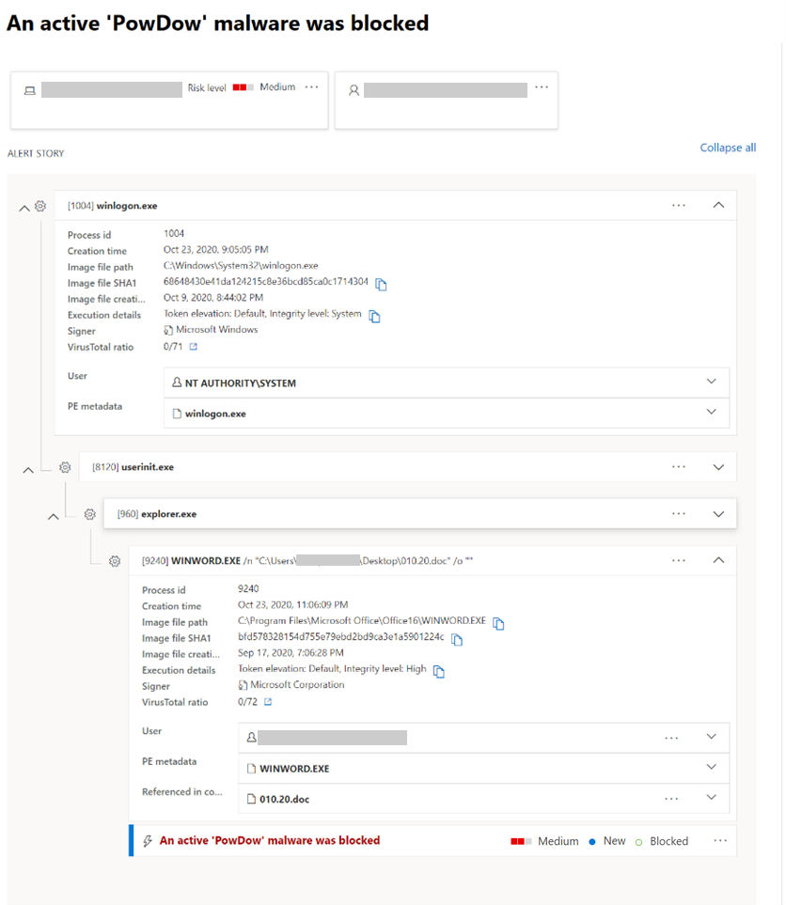This screenshot has height=905, width=786.
Task: Copy the winlogon.exe SHA1 hash
Action: click(x=381, y=283)
